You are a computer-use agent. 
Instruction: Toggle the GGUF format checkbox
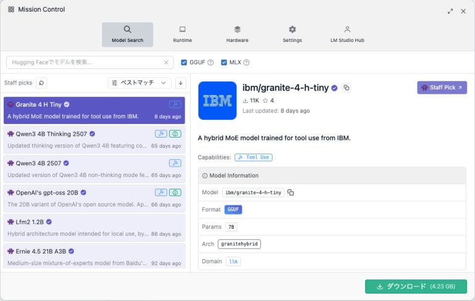click(184, 62)
